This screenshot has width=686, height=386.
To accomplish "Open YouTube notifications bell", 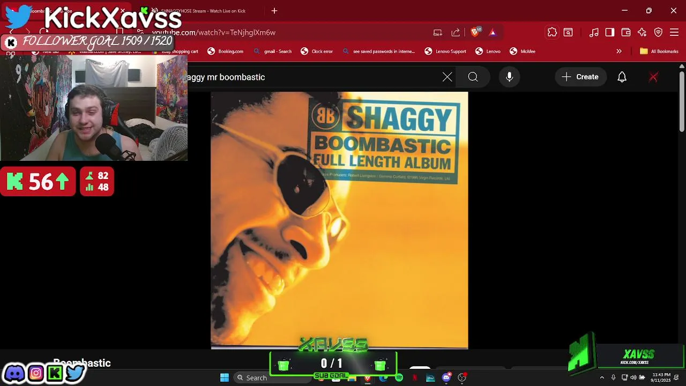I will click(x=622, y=77).
